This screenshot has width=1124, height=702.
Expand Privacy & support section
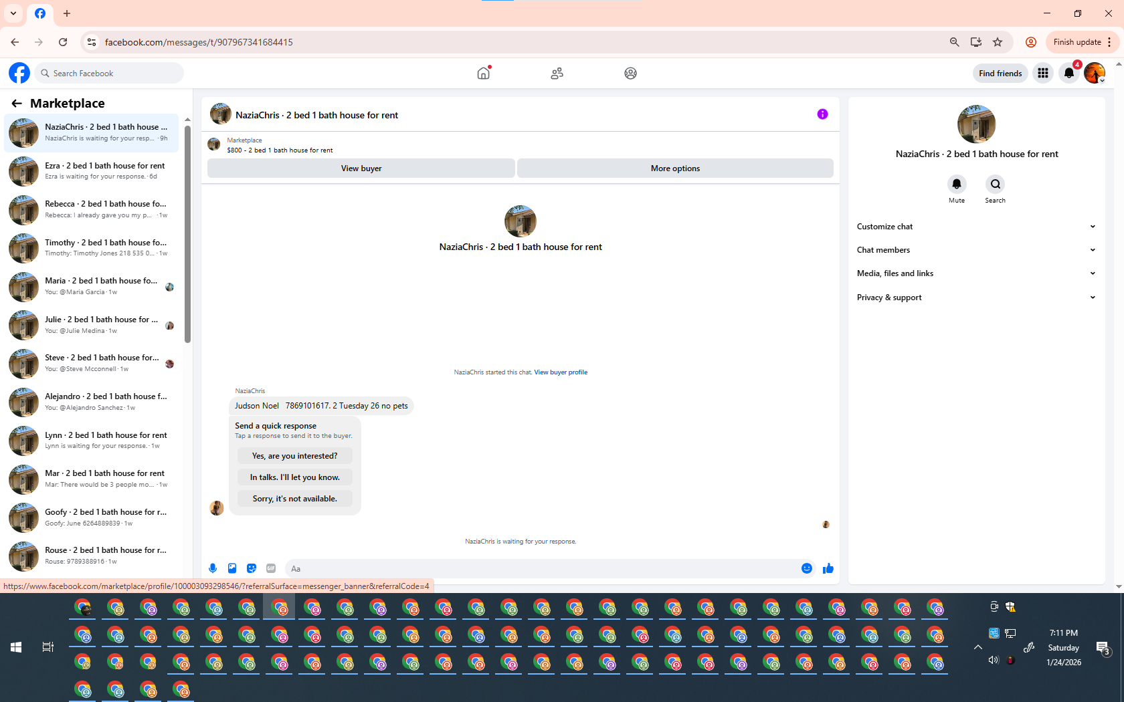976,298
